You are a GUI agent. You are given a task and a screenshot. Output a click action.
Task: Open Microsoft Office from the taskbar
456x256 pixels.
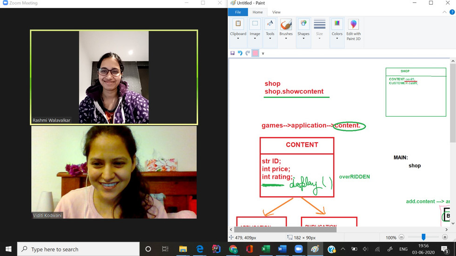tap(249, 249)
